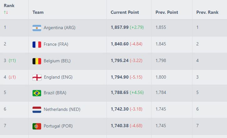Screen dimensions: 227x138
Task: Open the England (ENG) team link
Action: pyautogui.click(x=58, y=77)
